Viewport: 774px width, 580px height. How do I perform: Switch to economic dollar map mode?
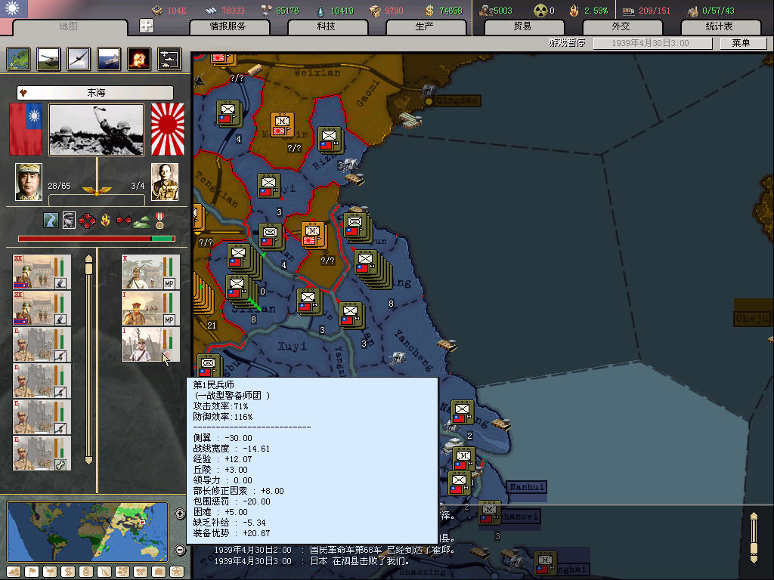click(x=68, y=572)
